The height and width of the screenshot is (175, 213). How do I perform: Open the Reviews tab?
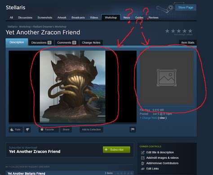[x=154, y=18]
